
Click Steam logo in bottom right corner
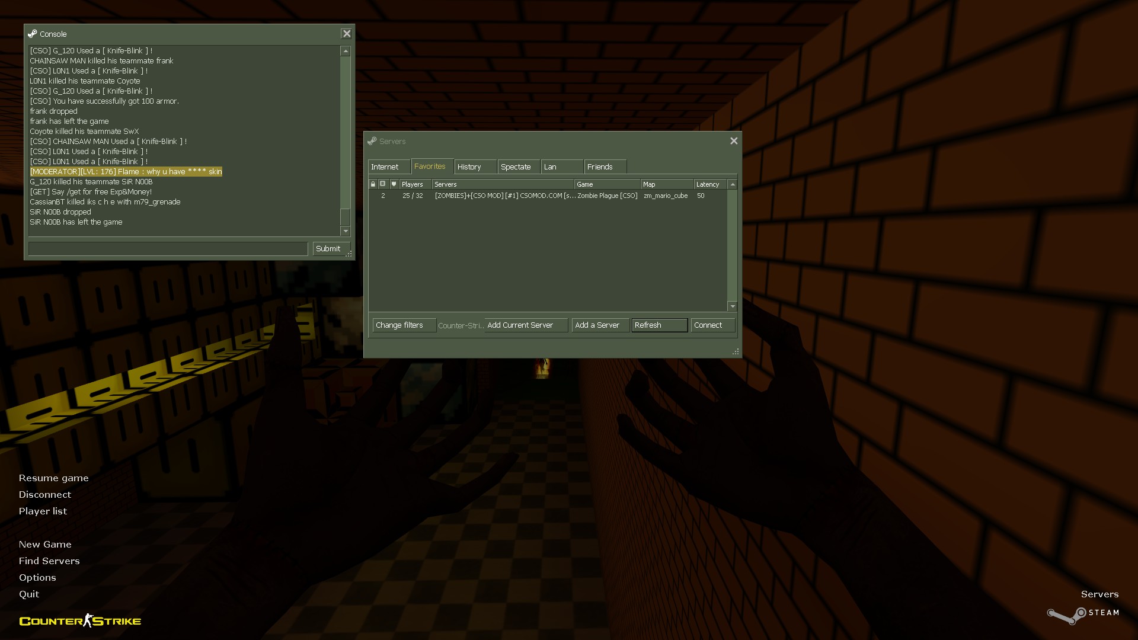click(1082, 614)
